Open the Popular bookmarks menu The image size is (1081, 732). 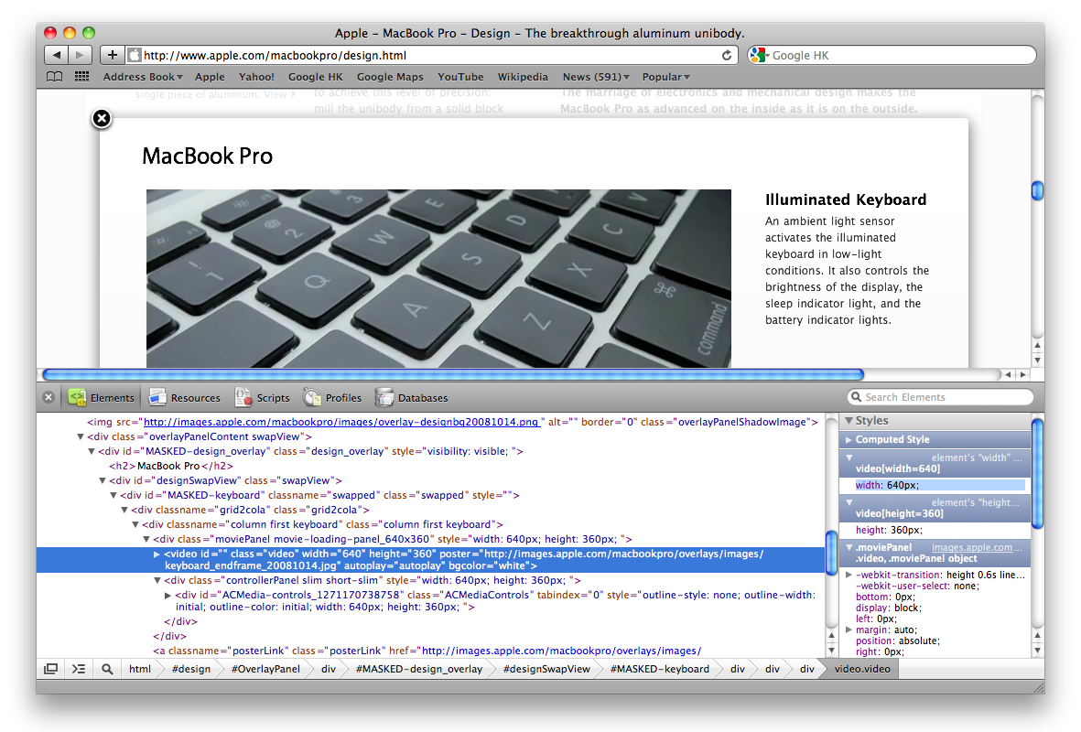(x=666, y=77)
